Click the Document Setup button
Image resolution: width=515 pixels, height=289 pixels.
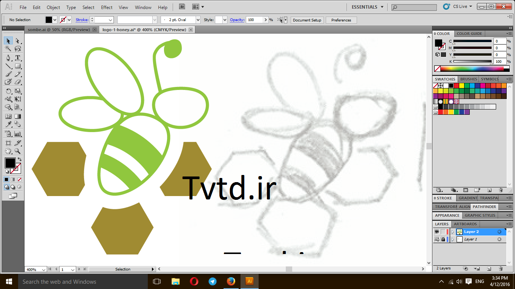coord(307,20)
